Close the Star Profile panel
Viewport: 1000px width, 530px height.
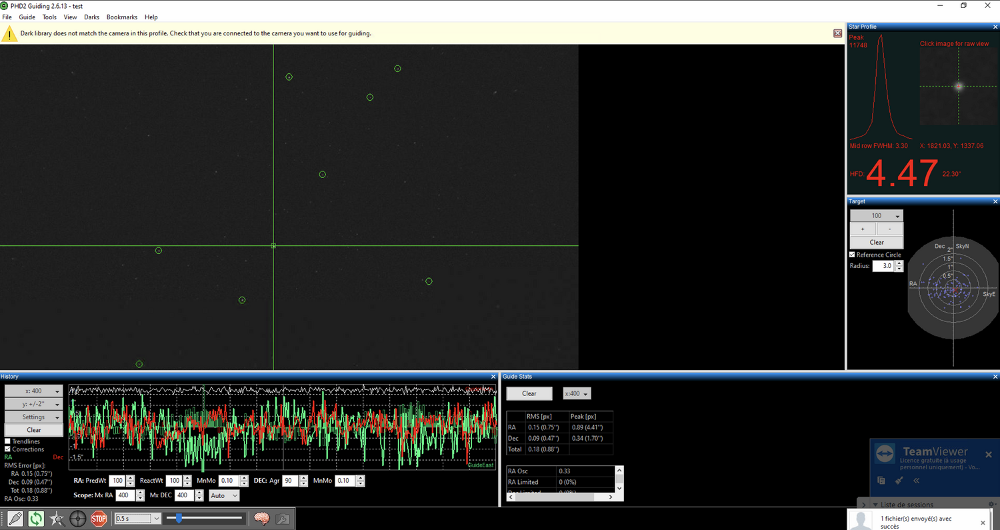tap(995, 27)
